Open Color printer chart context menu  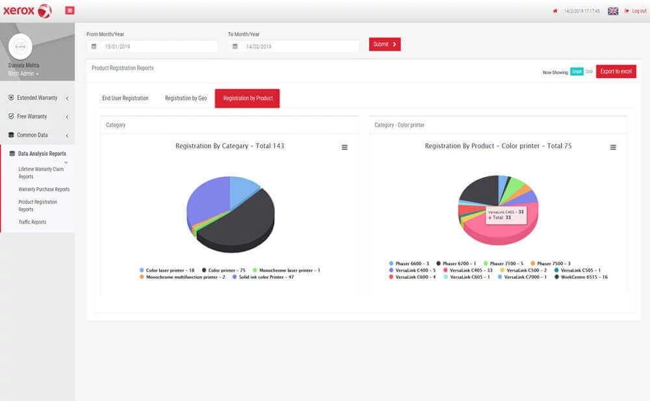click(x=613, y=148)
